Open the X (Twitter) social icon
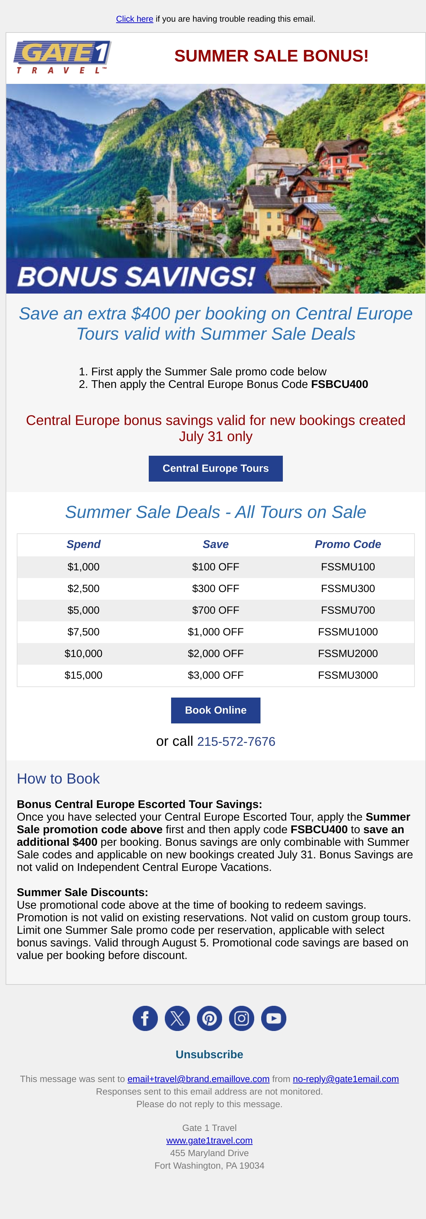Image resolution: width=426 pixels, height=1219 pixels. click(x=177, y=1018)
